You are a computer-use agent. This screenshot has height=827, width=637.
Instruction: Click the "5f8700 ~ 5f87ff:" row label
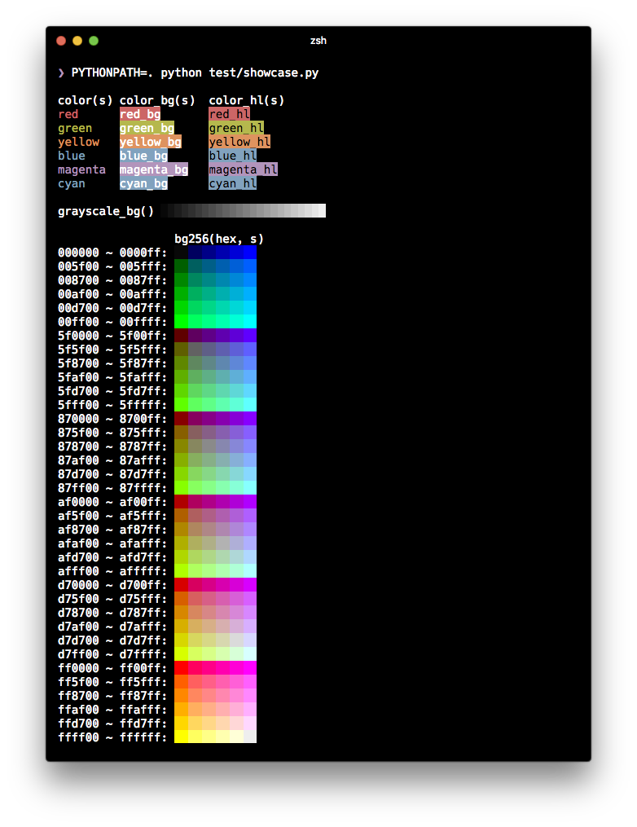(x=112, y=363)
